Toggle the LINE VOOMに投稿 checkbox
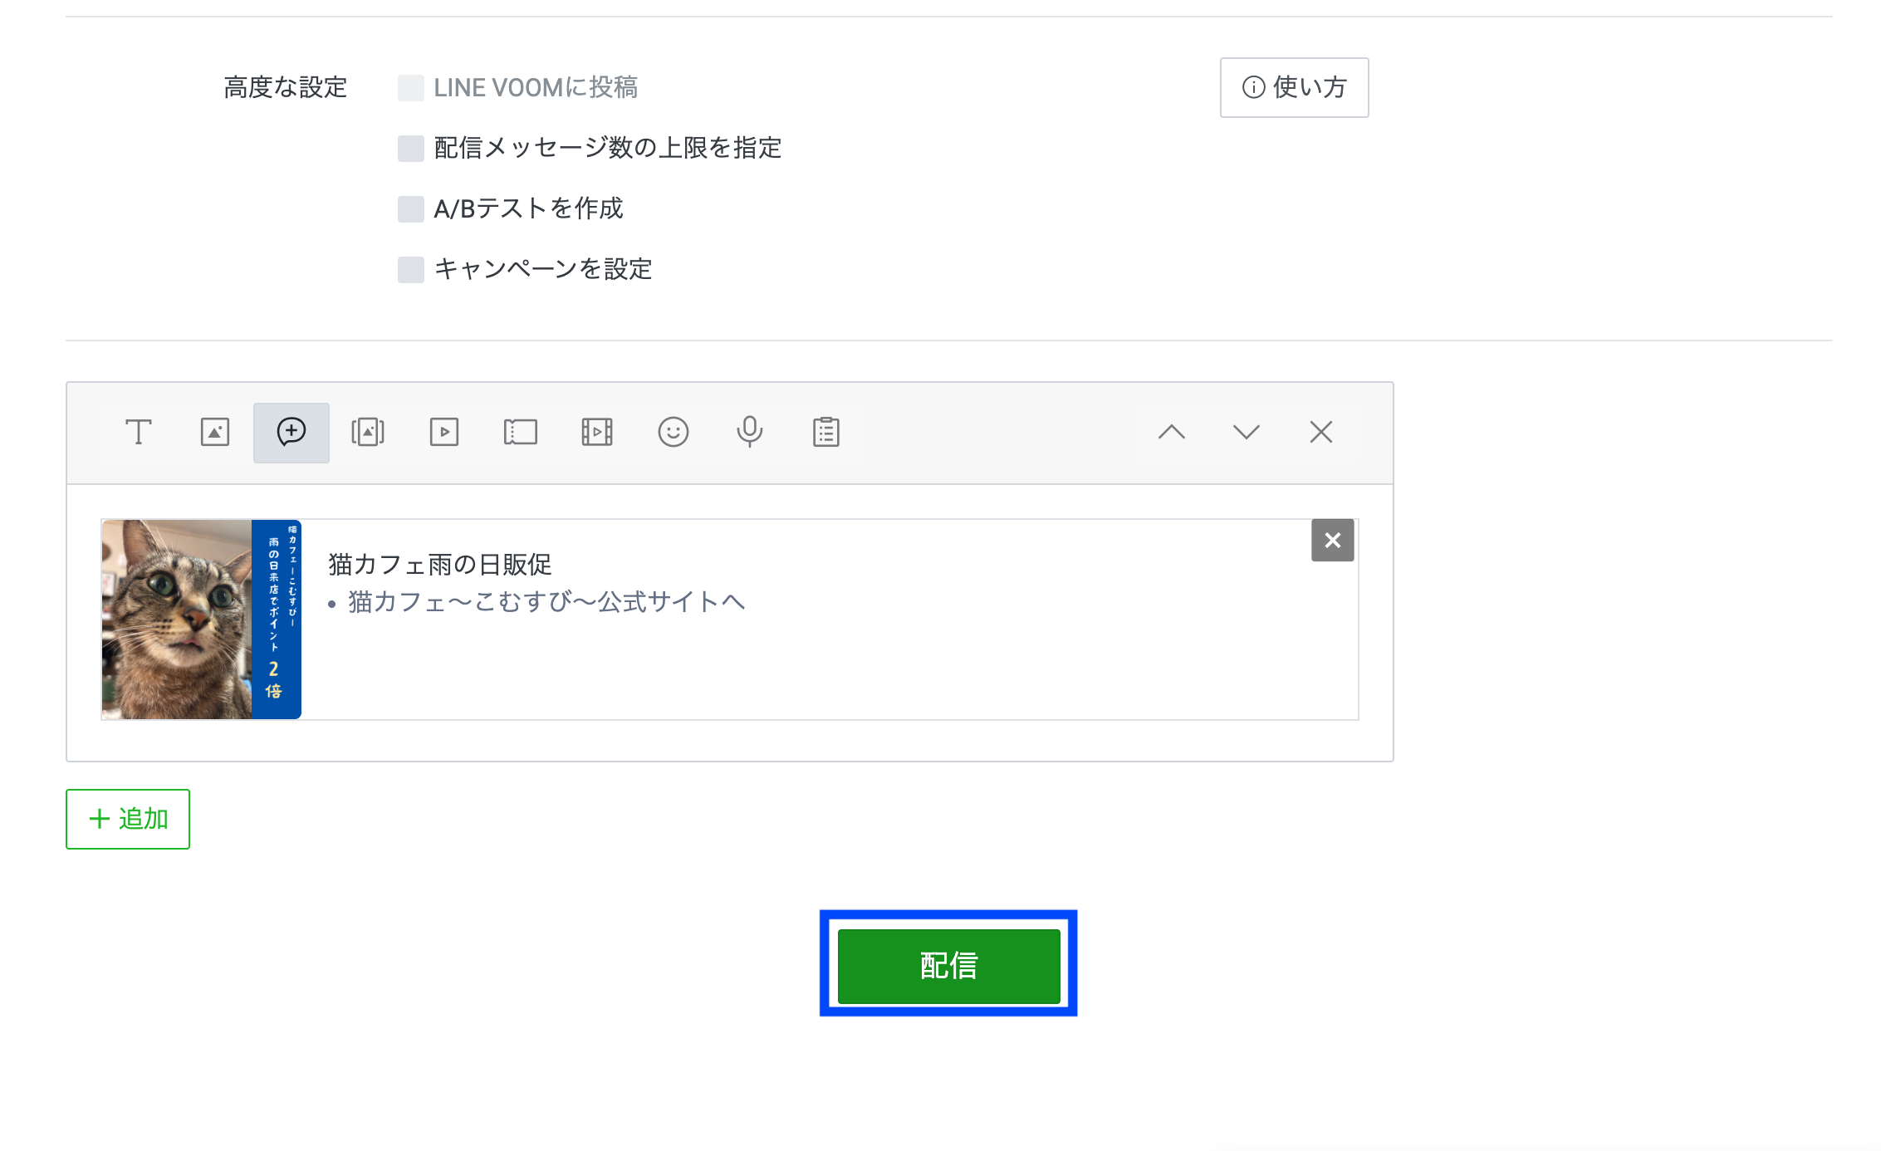The width and height of the screenshot is (1881, 1151). (x=411, y=88)
